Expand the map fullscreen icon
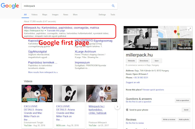Screen dimensions: 195x129 189,29
